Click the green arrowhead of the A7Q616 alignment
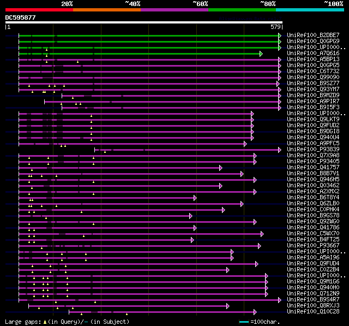Image resolution: width=349 pixels, height=326 pixels. [x=261, y=54]
